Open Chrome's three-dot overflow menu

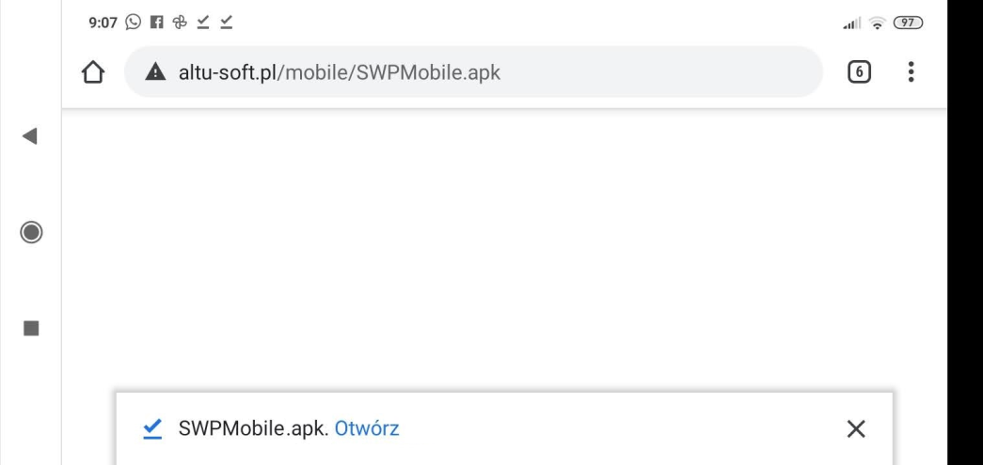click(x=911, y=72)
